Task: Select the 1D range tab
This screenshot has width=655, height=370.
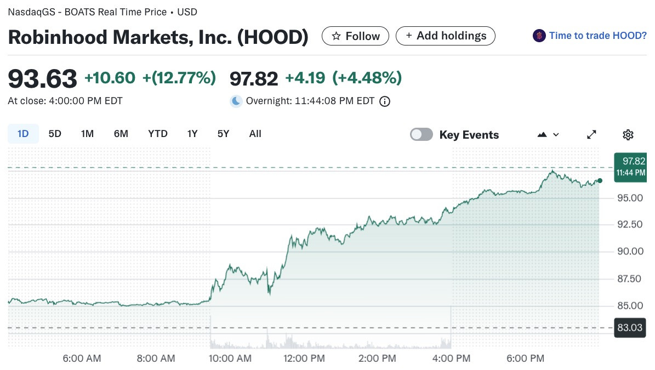Action: 23,134
